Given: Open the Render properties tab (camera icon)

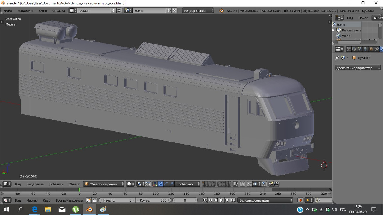Looking at the screenshot, I should click(349, 49).
